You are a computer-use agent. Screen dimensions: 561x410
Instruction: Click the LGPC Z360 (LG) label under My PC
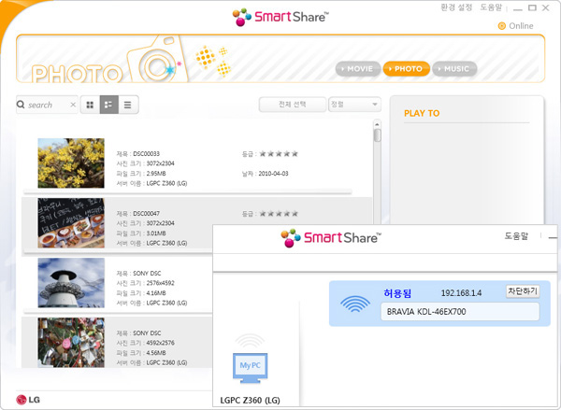pos(250,400)
